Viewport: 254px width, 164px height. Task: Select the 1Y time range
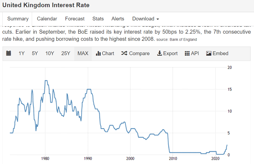(x=21, y=54)
